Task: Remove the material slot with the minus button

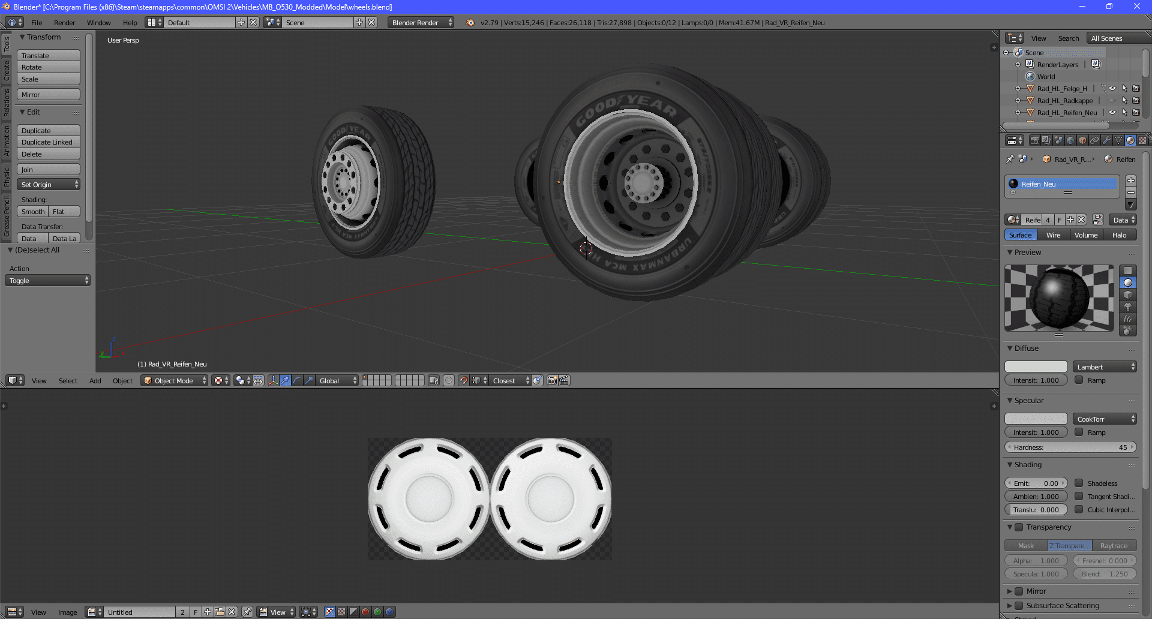Action: click(1131, 193)
